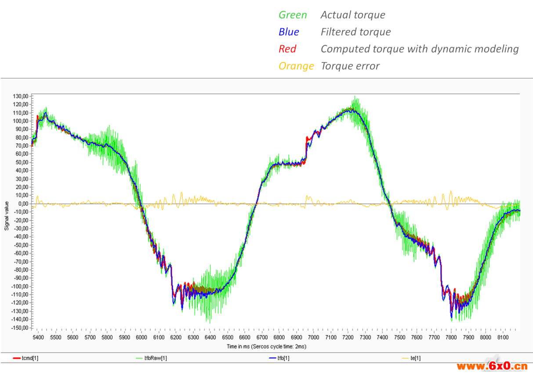Click the blue word 'Blue' in the legend

pos(289,32)
